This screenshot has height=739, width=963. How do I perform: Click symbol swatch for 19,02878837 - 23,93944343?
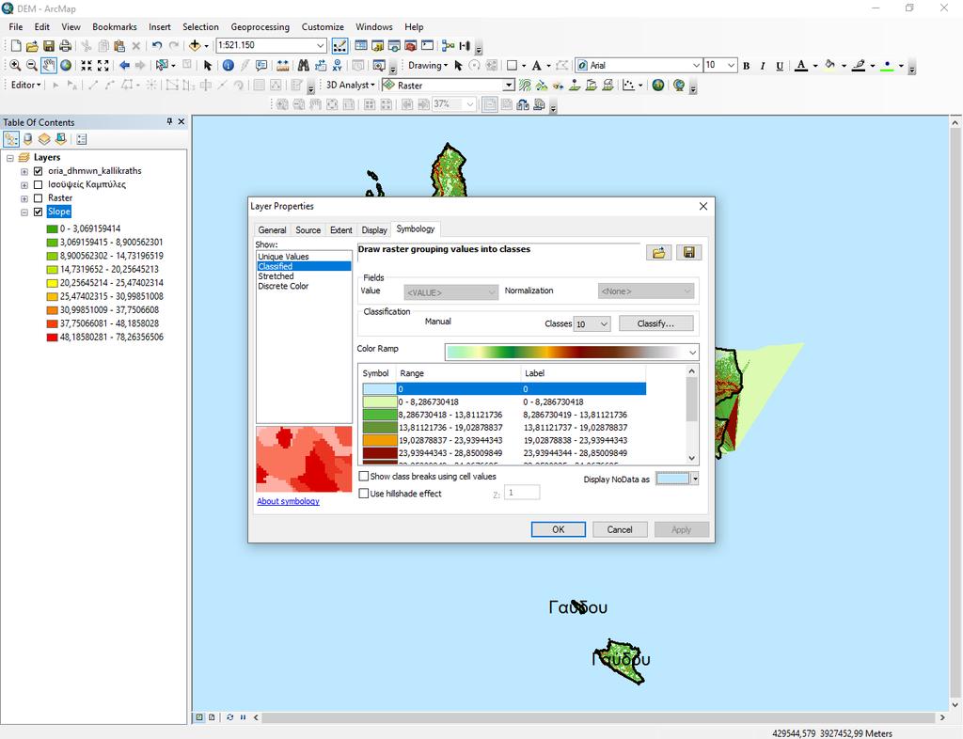coord(380,440)
